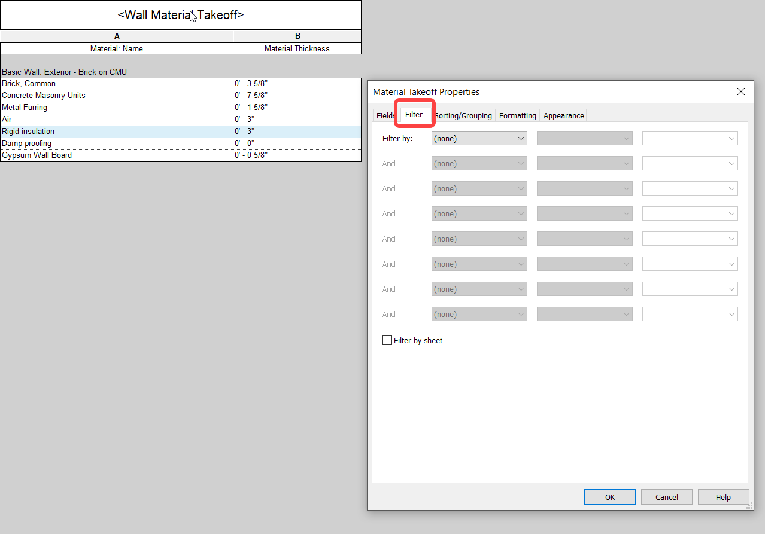Expand the first And condition dropdown

[x=478, y=163]
